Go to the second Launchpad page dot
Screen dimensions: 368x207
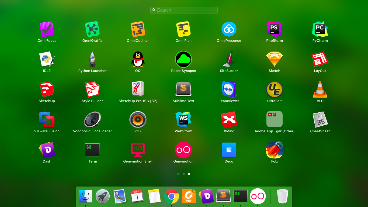184,174
